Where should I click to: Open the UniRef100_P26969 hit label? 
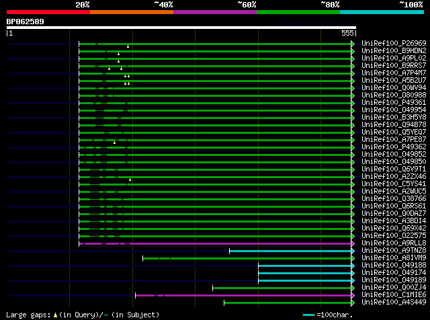tap(394, 44)
